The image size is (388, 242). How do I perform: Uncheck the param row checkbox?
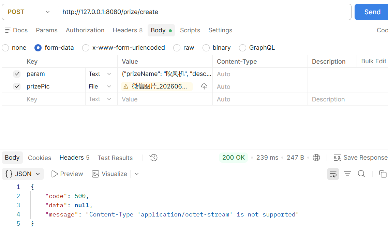point(17,74)
